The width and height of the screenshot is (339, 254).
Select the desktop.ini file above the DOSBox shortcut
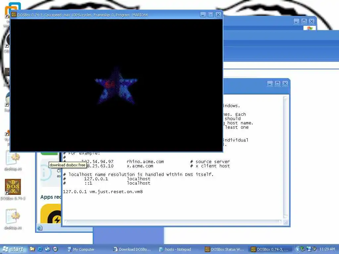(13, 161)
